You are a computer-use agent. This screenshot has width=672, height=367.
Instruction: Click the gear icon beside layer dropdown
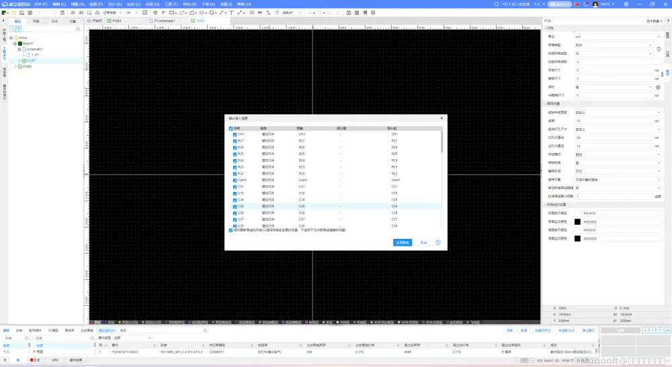[659, 87]
